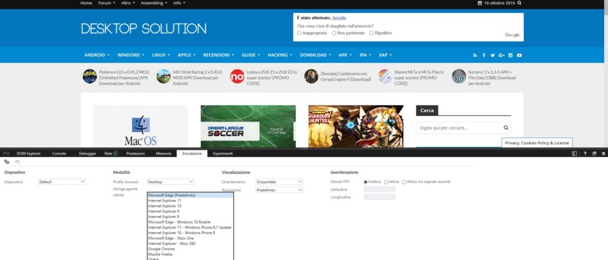Select the Attiva GPS radio button
This screenshot has height=260, width=608.
(x=387, y=182)
